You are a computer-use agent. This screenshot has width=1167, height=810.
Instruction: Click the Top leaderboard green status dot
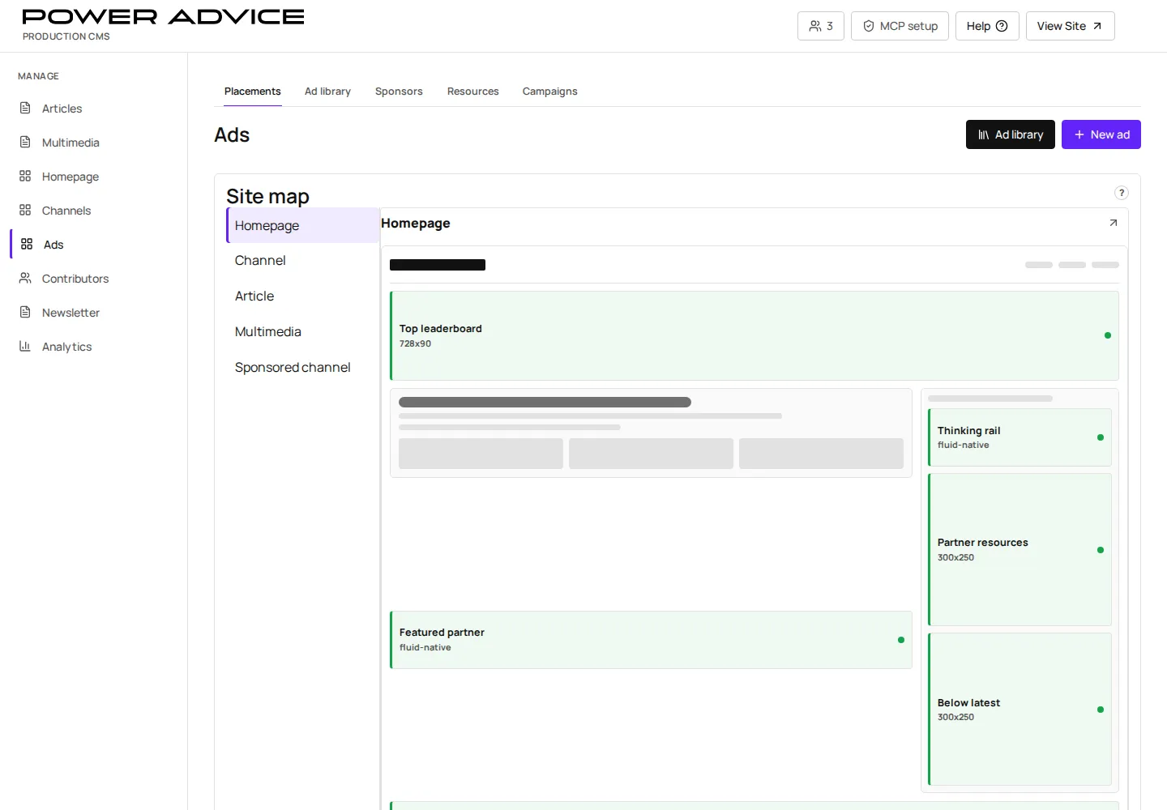coord(1108,335)
